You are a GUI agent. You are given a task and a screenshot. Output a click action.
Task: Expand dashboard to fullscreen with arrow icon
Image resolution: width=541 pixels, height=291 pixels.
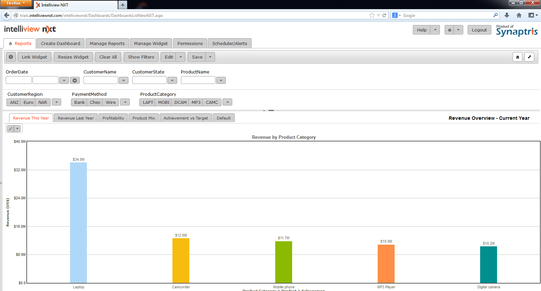tap(529, 57)
